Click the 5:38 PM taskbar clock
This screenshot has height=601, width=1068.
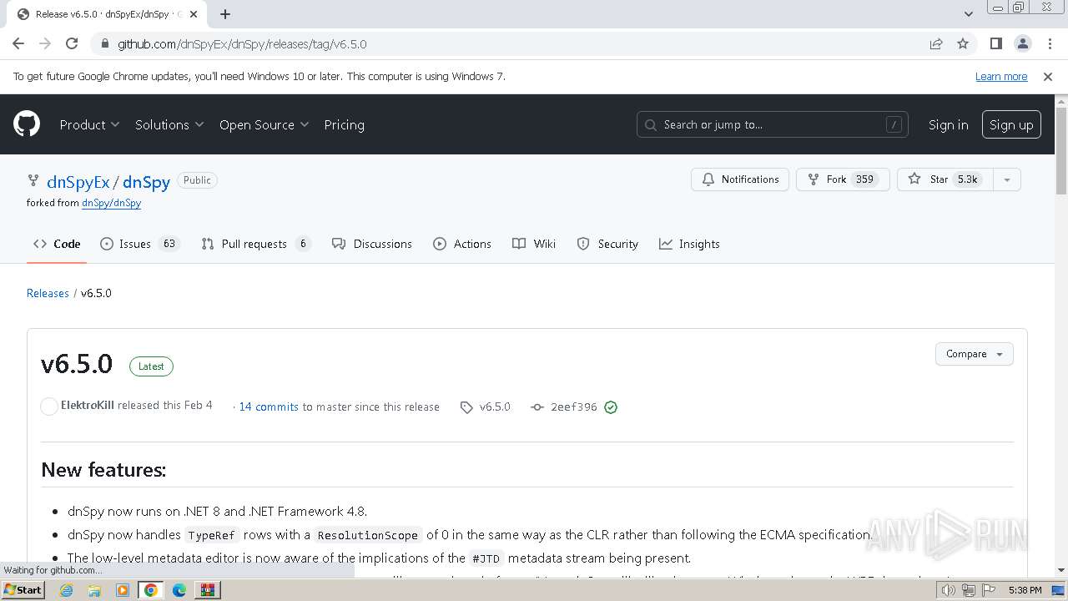coord(1025,590)
